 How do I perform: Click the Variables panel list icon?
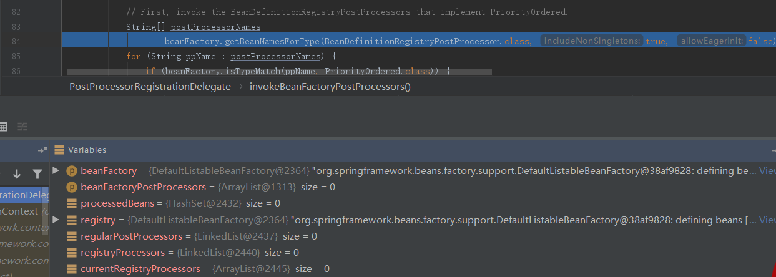point(59,150)
